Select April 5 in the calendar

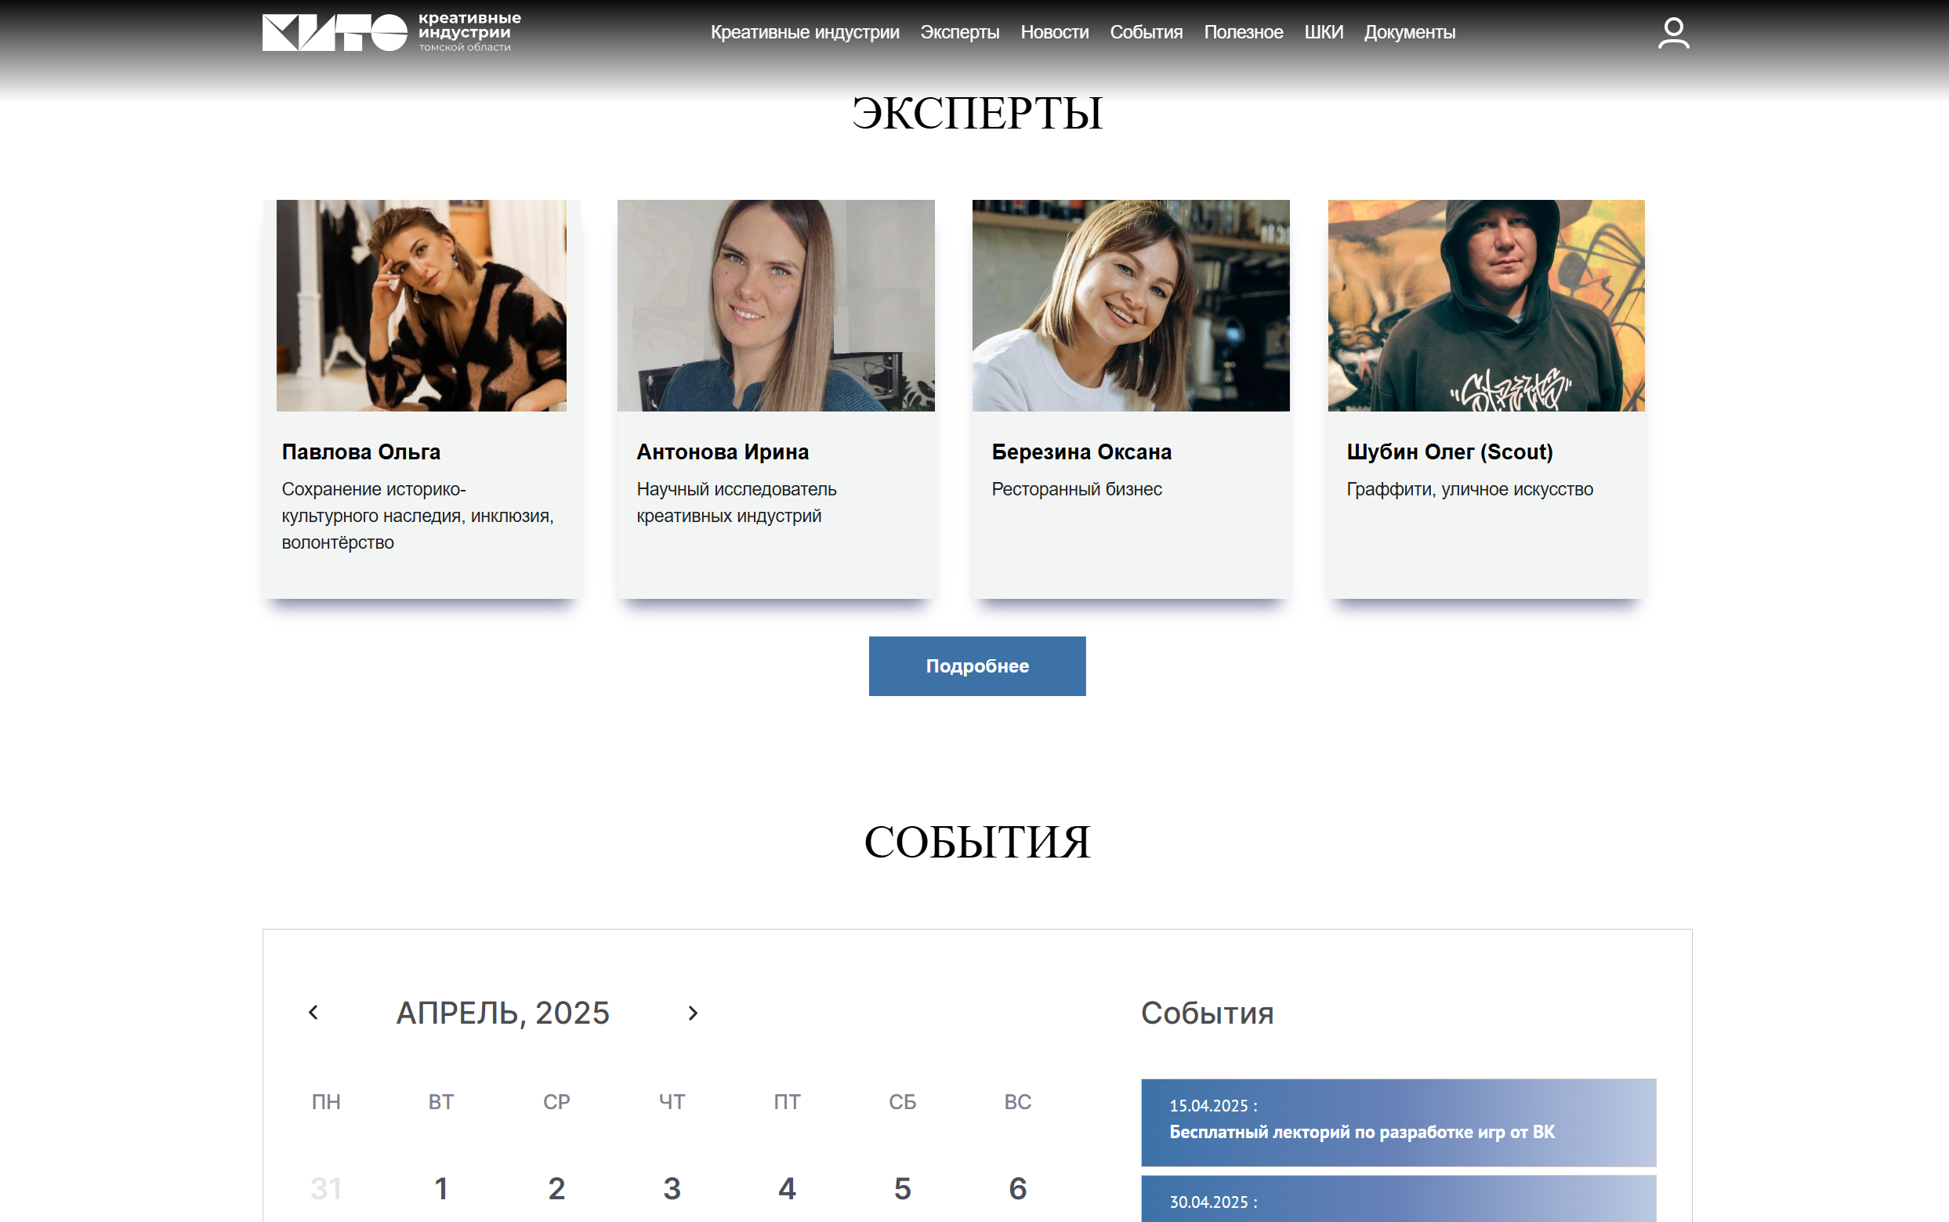(x=903, y=1188)
